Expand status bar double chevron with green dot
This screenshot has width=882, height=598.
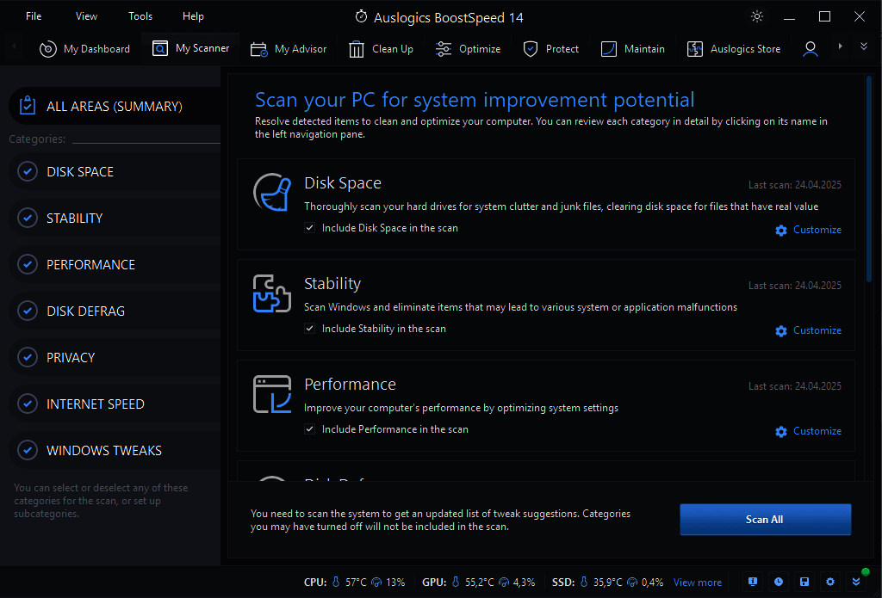pyautogui.click(x=856, y=582)
